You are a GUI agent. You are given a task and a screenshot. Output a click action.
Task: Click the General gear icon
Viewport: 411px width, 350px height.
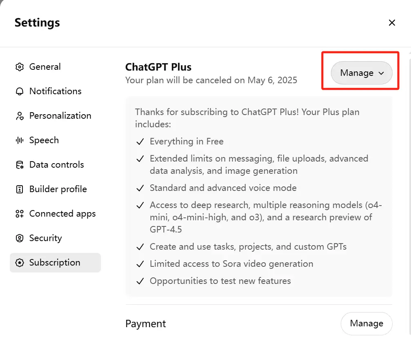click(20, 67)
